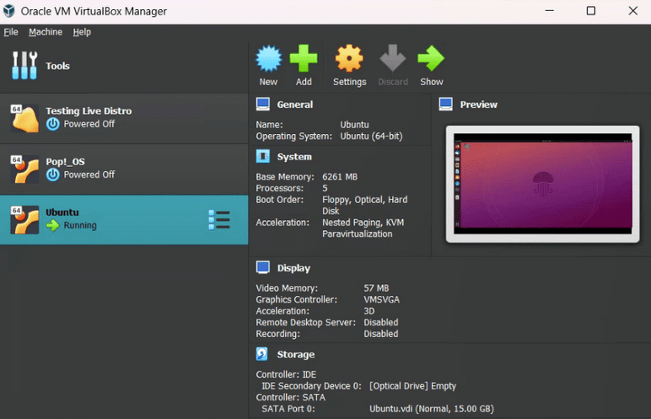Click the Ubuntu desktop preview thumbnail
This screenshot has height=419, width=651.
542,184
